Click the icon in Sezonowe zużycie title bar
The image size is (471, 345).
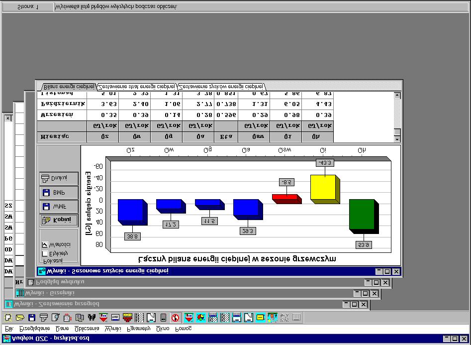[x=41, y=271]
